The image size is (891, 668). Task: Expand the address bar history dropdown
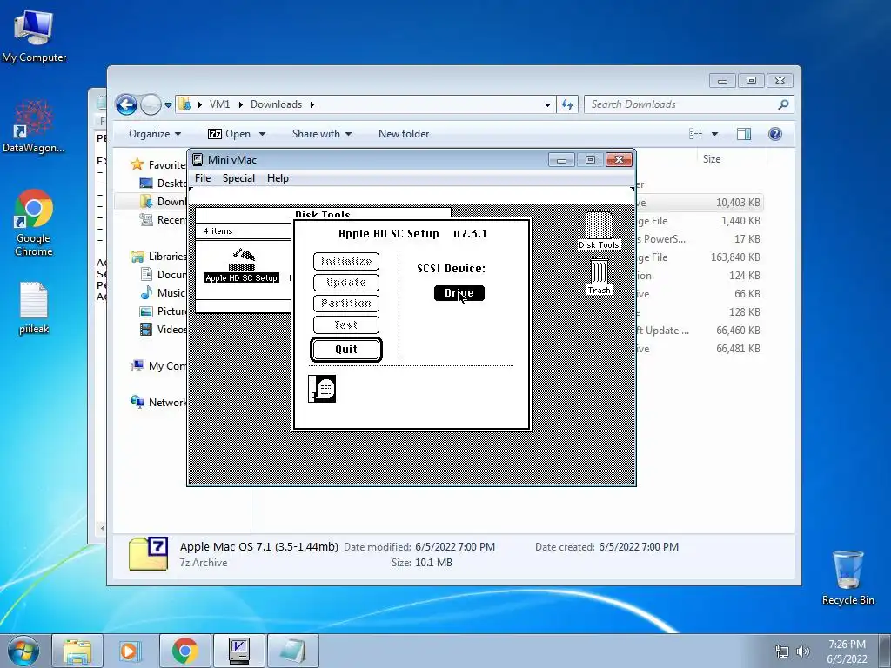[547, 104]
